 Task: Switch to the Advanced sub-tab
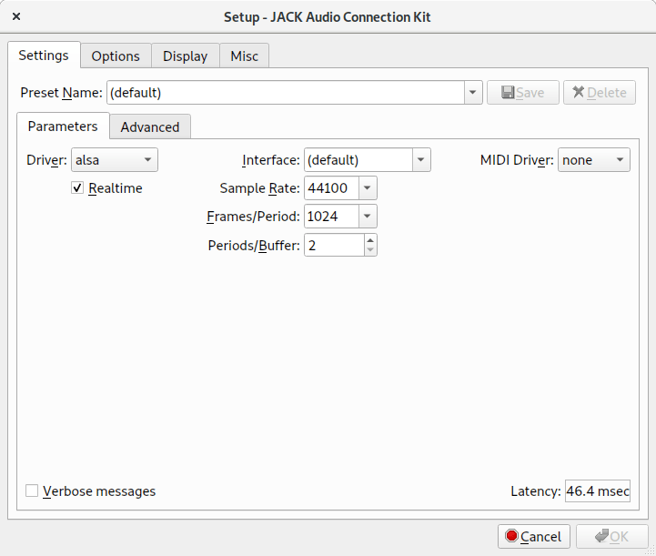coord(150,126)
